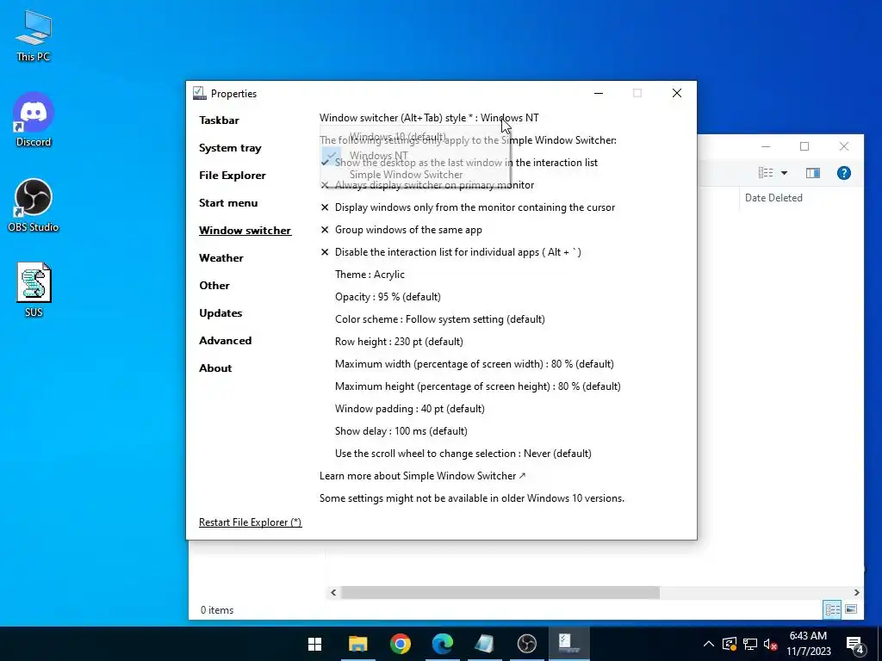Screen dimensions: 882x661
Task: Open the SUS script file icon
Action: point(34,290)
